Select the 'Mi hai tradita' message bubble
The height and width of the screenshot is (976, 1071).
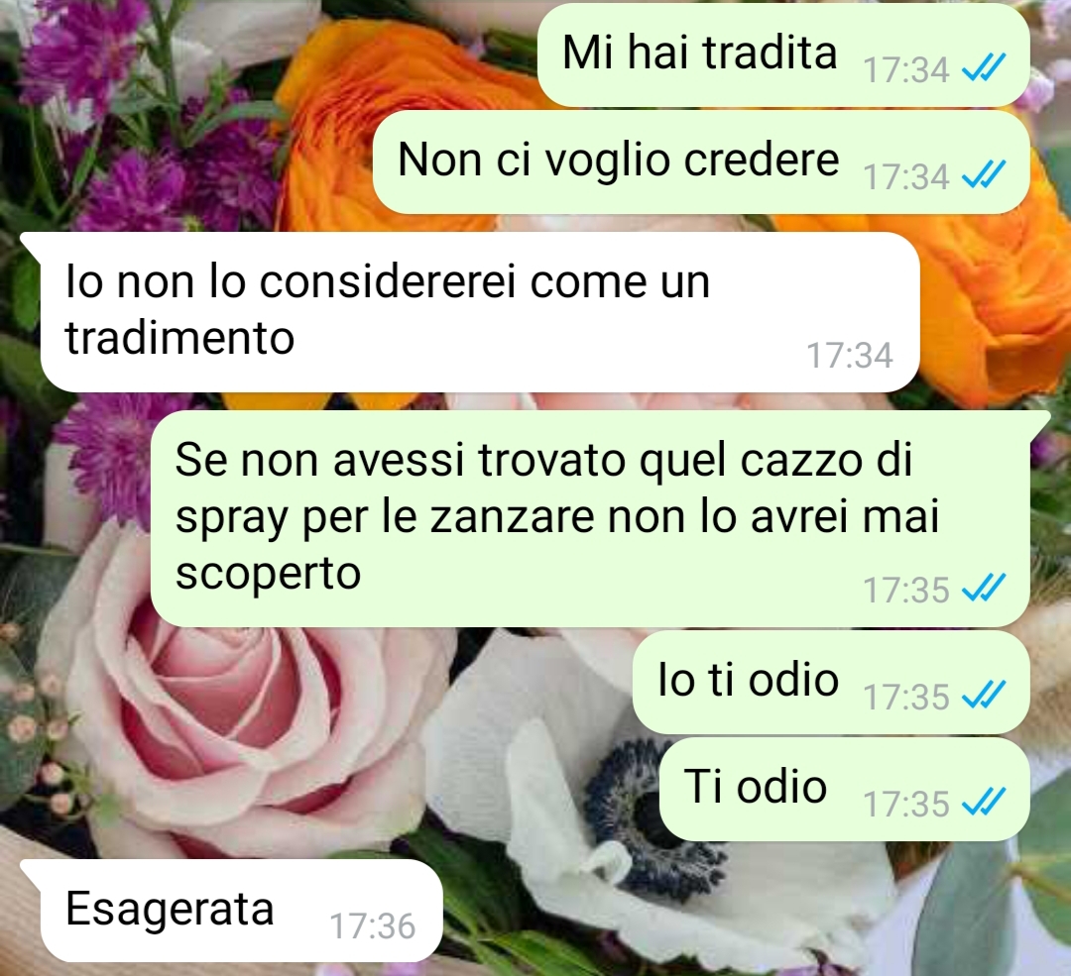pyautogui.click(x=783, y=54)
